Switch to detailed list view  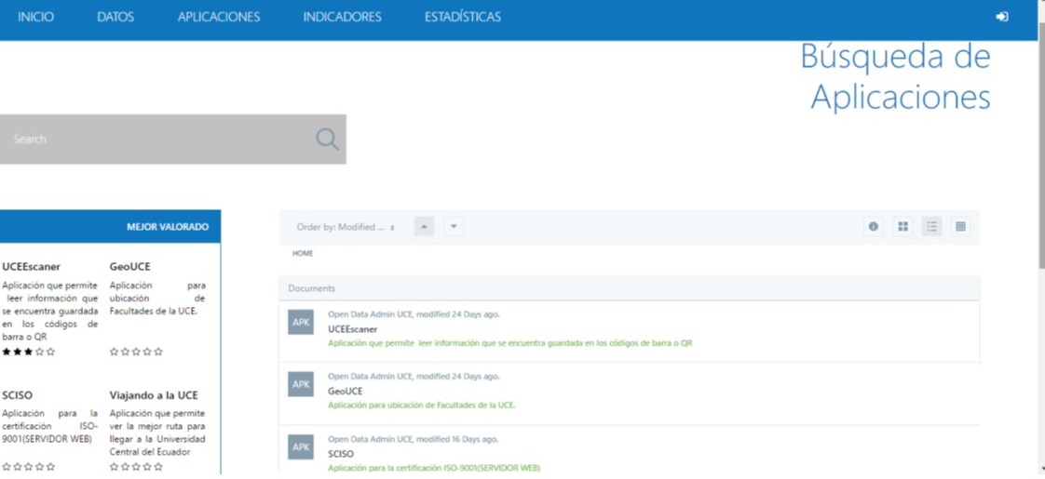pyautogui.click(x=931, y=227)
